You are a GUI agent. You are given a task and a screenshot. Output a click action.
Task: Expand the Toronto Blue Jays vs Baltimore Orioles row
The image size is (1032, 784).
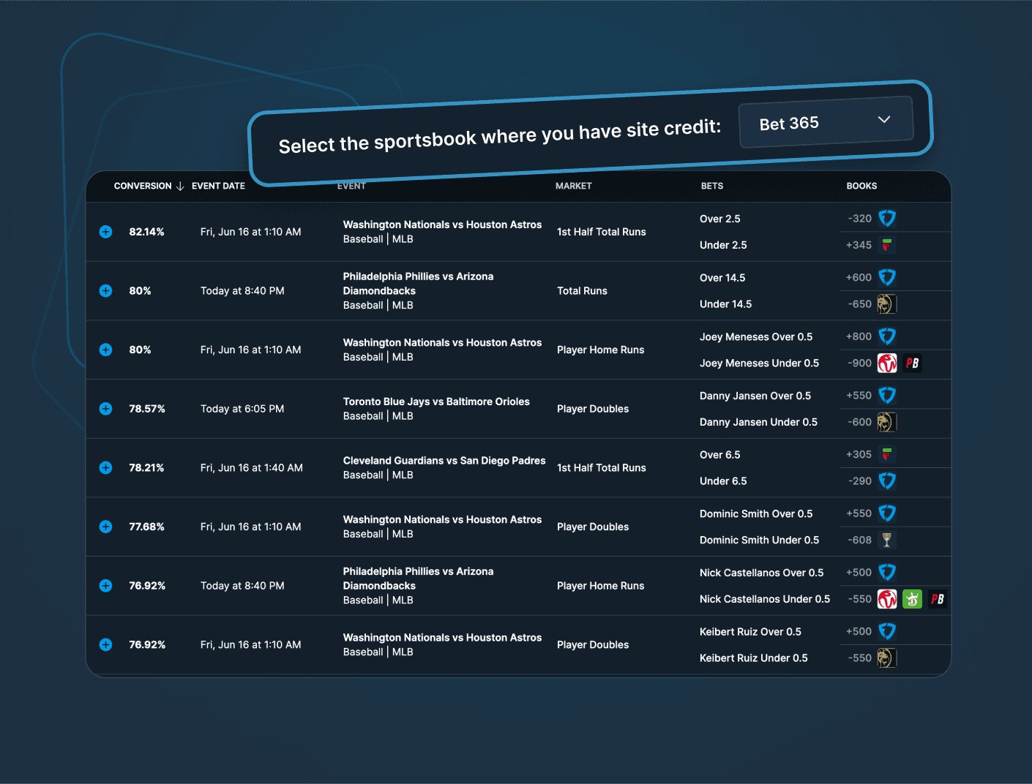(105, 409)
